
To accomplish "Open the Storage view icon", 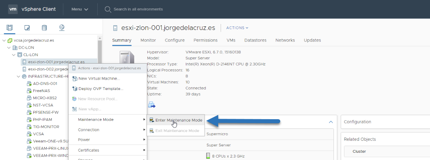I will tap(44, 28).
